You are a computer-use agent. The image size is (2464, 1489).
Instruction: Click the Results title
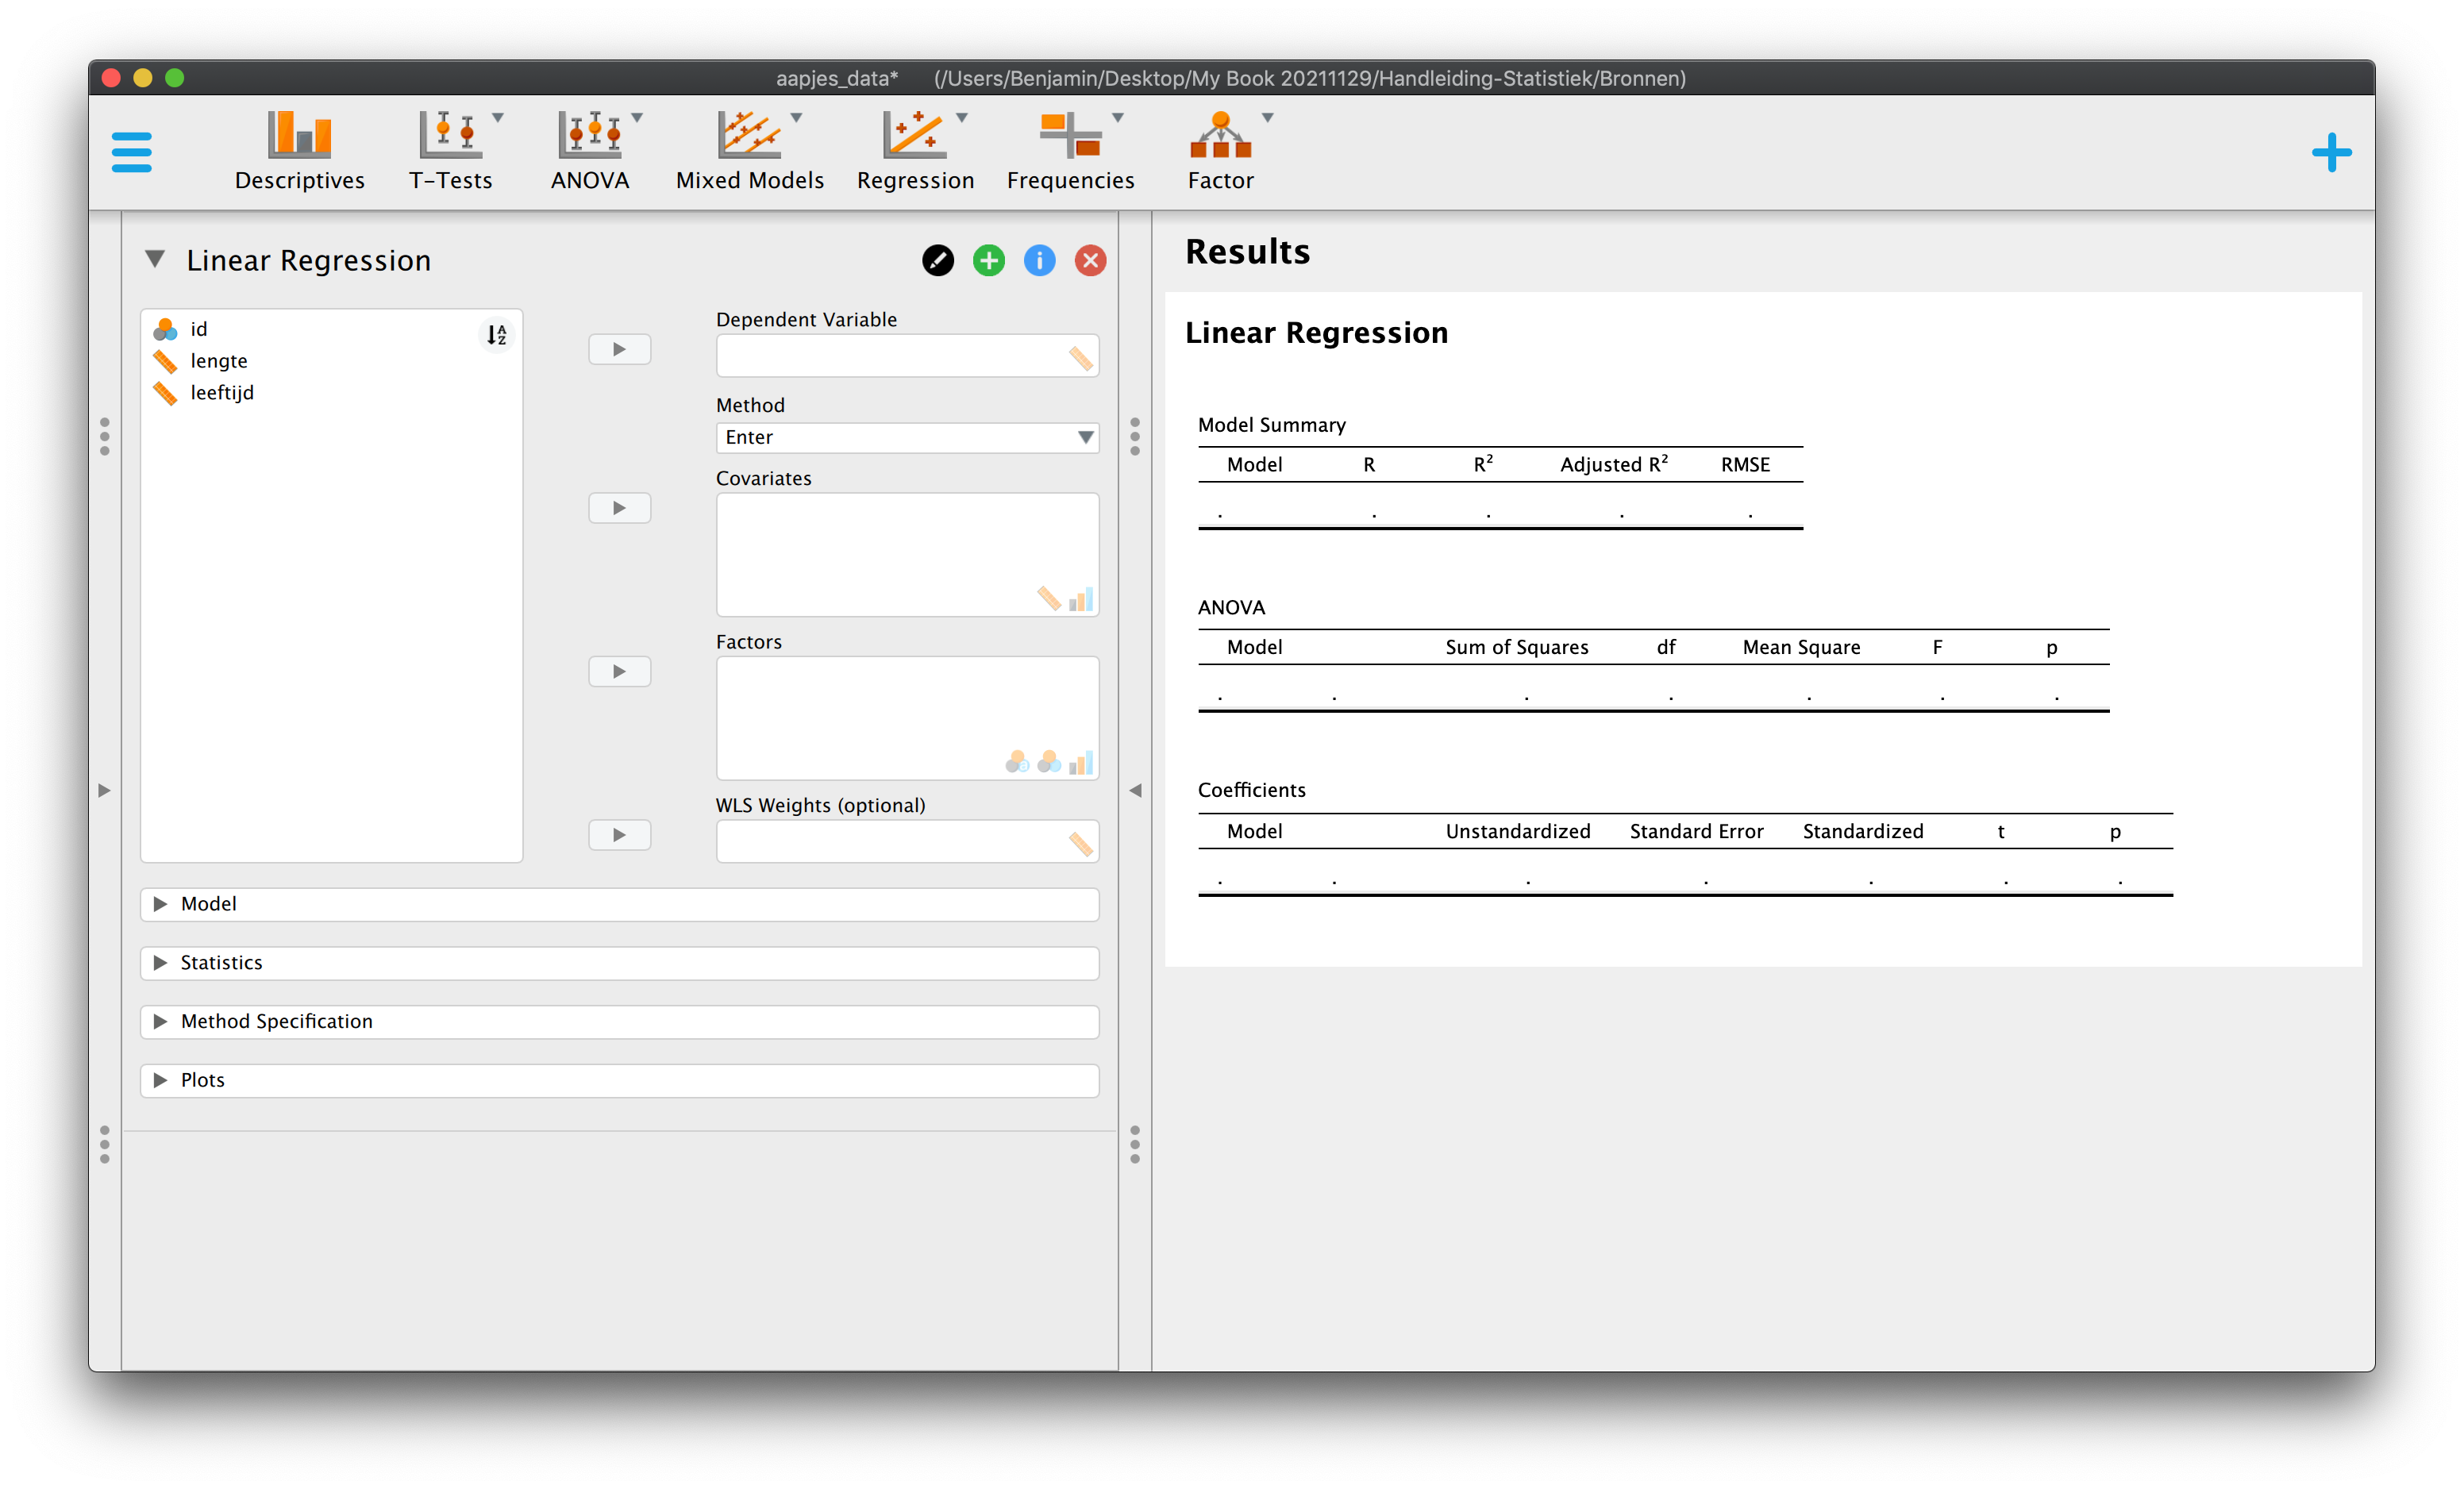(x=1247, y=251)
